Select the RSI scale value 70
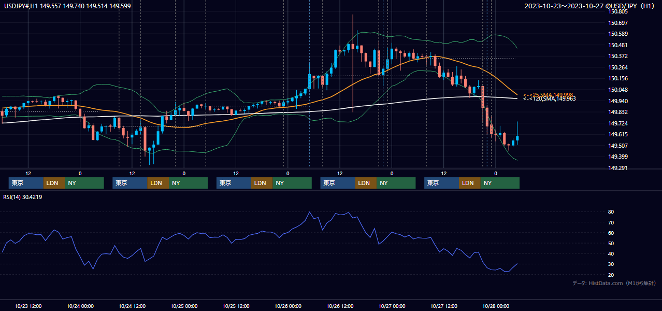The image size is (662, 311). pos(611,222)
